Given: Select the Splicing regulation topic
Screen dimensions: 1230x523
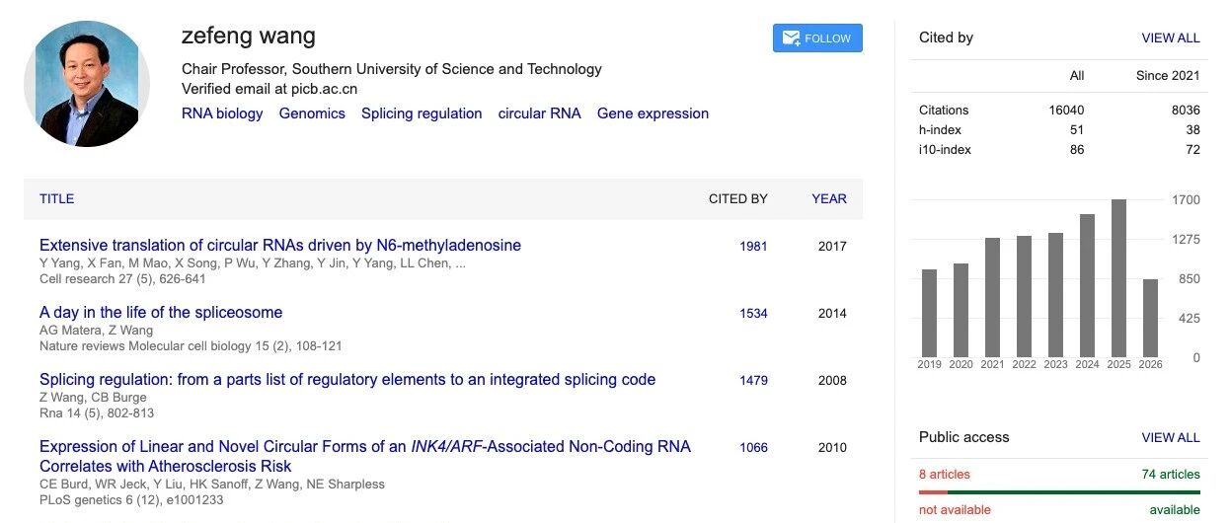Looking at the screenshot, I should click(x=422, y=113).
